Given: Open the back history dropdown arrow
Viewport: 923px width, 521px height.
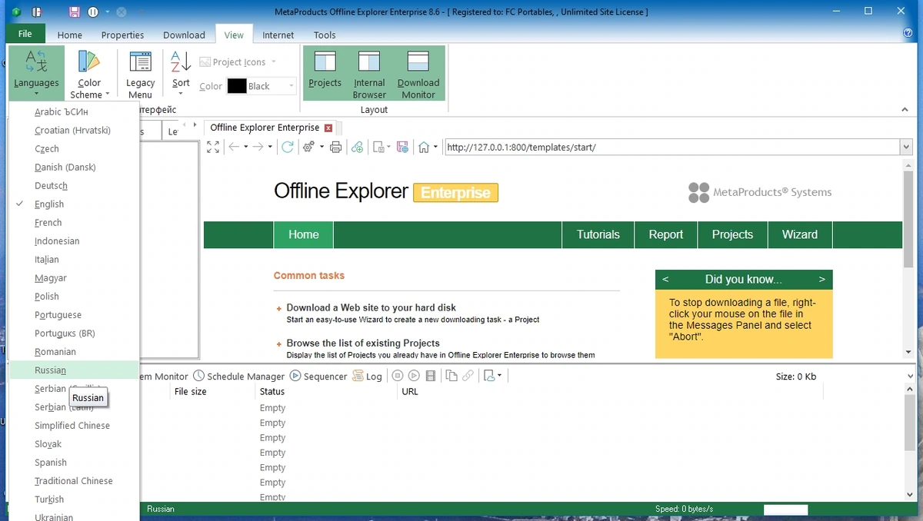Looking at the screenshot, I should pyautogui.click(x=246, y=148).
